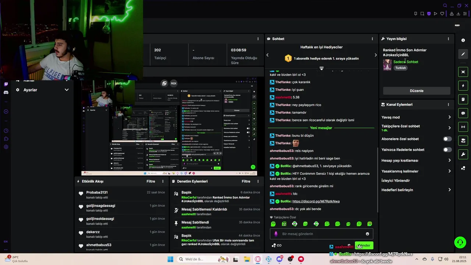Screen dimensions: 471x265
Task: Open Discord from the Windows taskbar
Action: pos(279,259)
